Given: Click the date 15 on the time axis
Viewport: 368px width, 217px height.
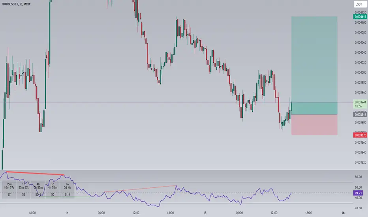Looking at the screenshot, I should click(205, 213).
